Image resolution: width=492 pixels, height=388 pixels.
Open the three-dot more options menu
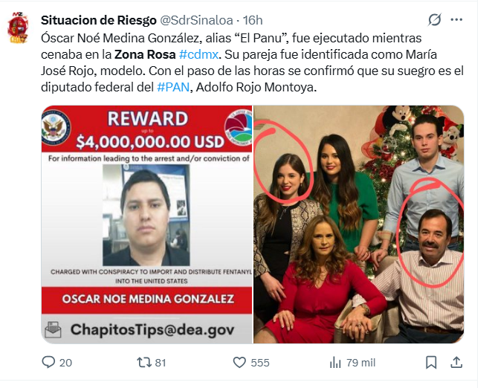tap(456, 20)
